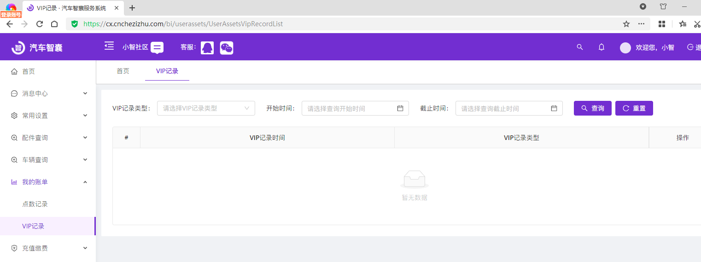Click calendar icon in 截止时间 field

tap(554, 108)
